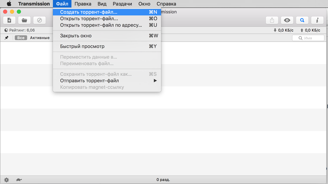328x184 pixels.
Task: Click the download speed 0,0 КБ/с indicator
Action: [x=283, y=30]
